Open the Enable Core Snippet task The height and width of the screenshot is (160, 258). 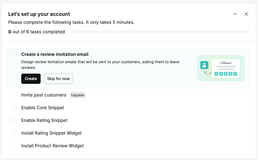(43, 108)
